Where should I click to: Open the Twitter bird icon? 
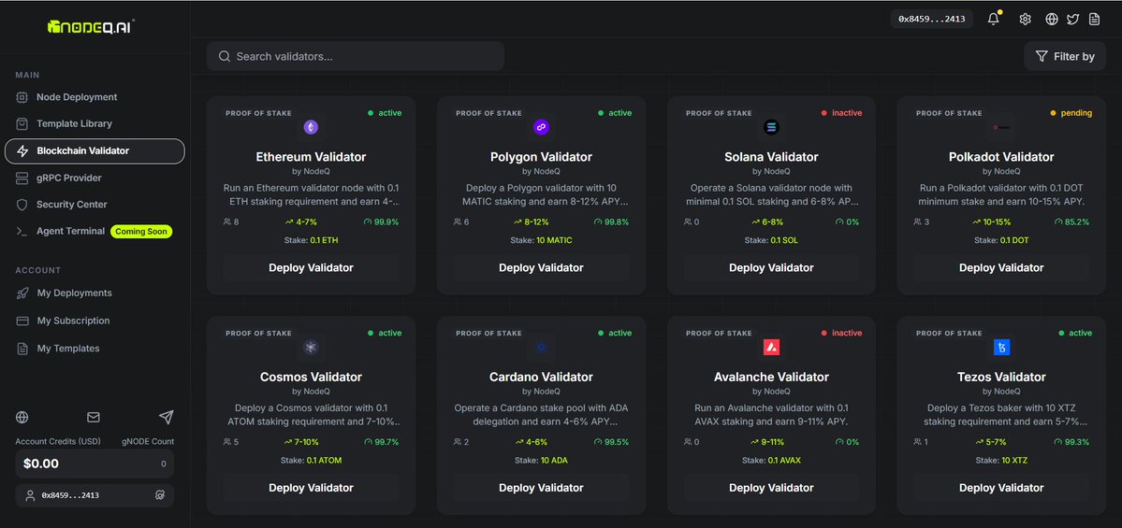[x=1072, y=20]
